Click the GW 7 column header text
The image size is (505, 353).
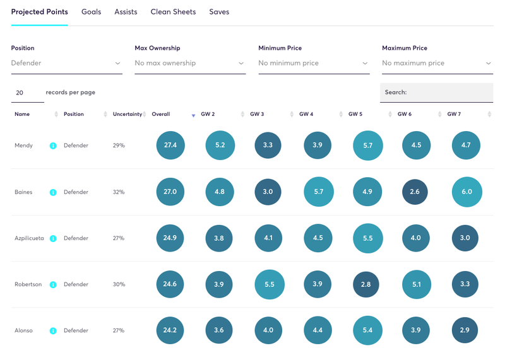tap(454, 114)
